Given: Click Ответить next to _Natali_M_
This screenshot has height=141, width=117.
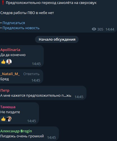Looking at the screenshot, I should [31, 74].
